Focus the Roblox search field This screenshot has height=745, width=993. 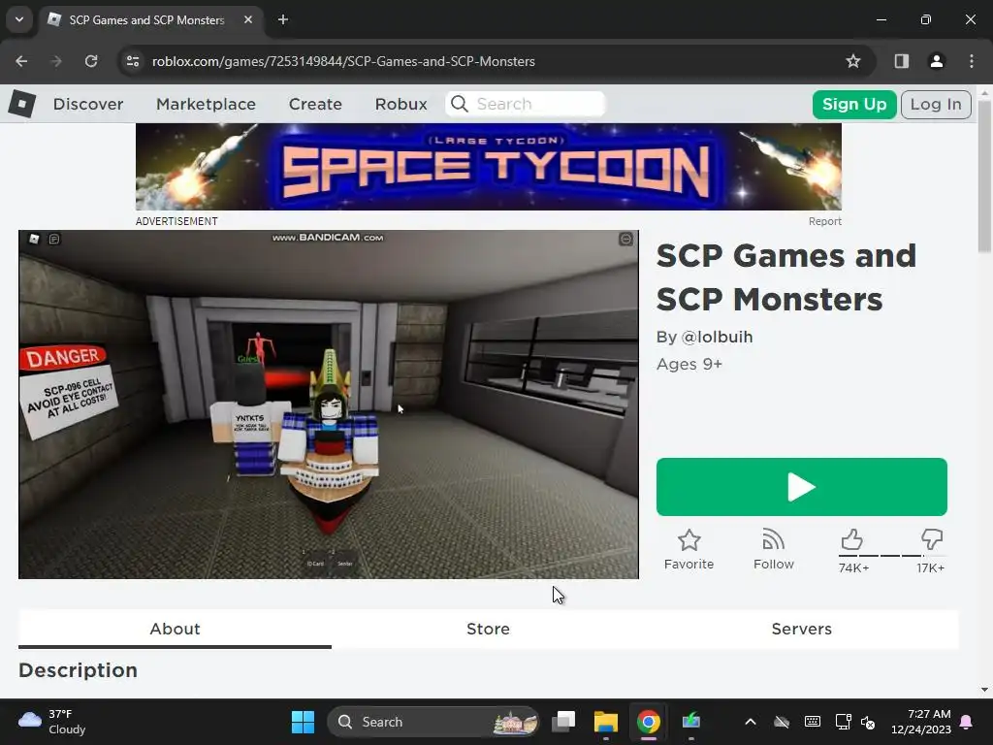coord(526,104)
